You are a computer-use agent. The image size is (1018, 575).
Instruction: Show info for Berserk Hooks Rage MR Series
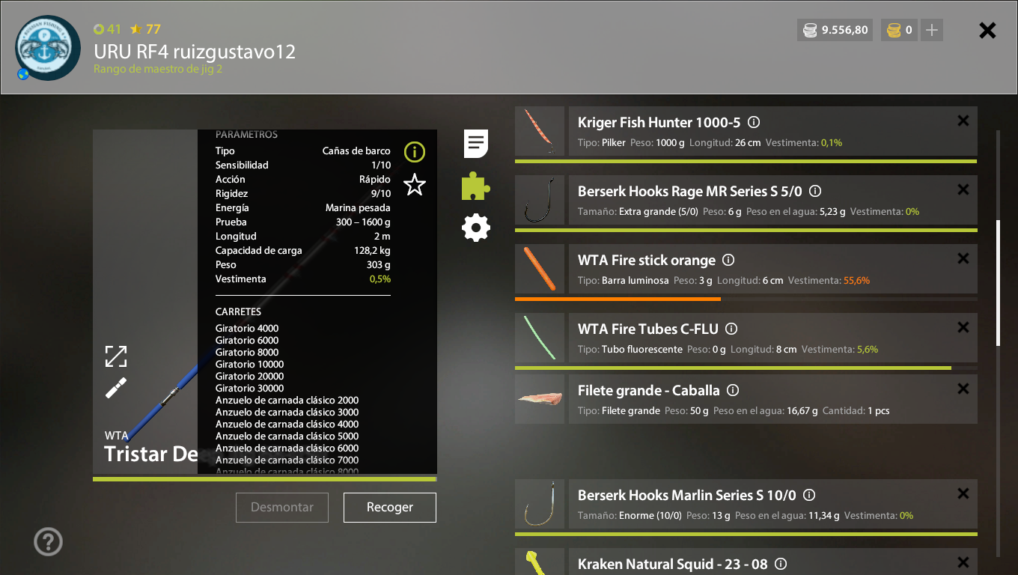pyautogui.click(x=816, y=191)
